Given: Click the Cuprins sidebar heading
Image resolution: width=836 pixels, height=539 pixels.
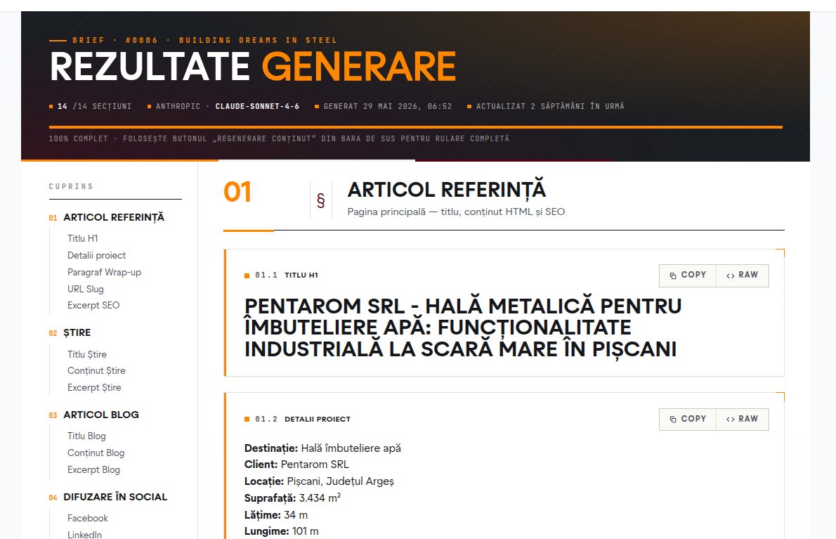Looking at the screenshot, I should [x=71, y=187].
